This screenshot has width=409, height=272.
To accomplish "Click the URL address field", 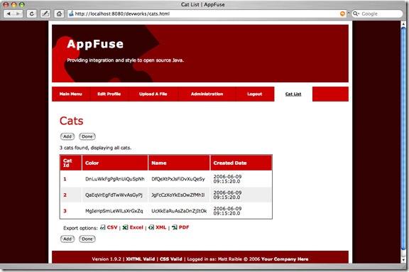I will pyautogui.click(x=207, y=13).
